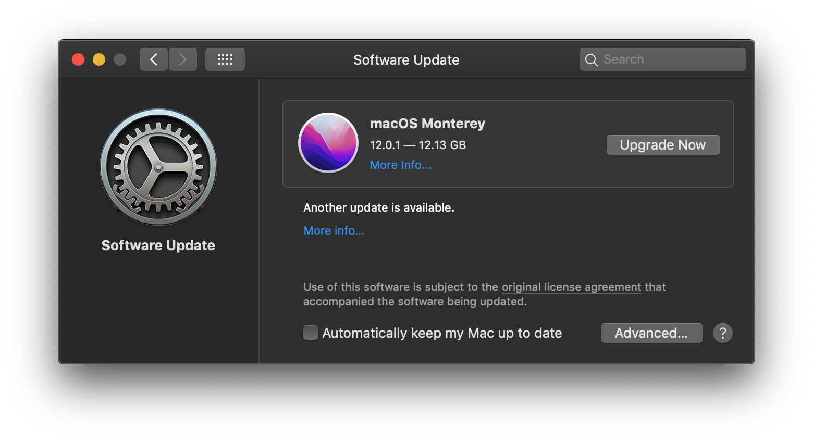This screenshot has width=813, height=441.
Task: Enable Automatically keep my Mac up to date
Action: click(x=311, y=333)
